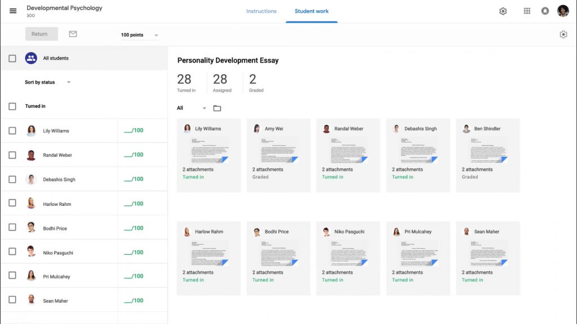Select Lily Williams' checkbox
The width and height of the screenshot is (577, 324).
click(12, 130)
